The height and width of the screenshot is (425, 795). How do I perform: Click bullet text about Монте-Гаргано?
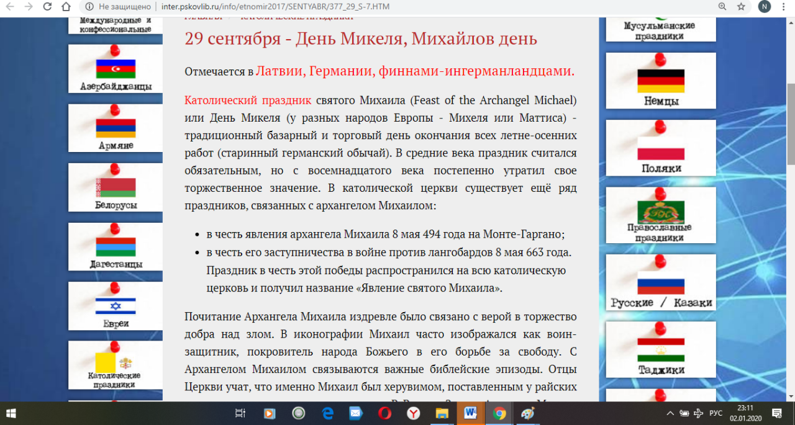[386, 235]
